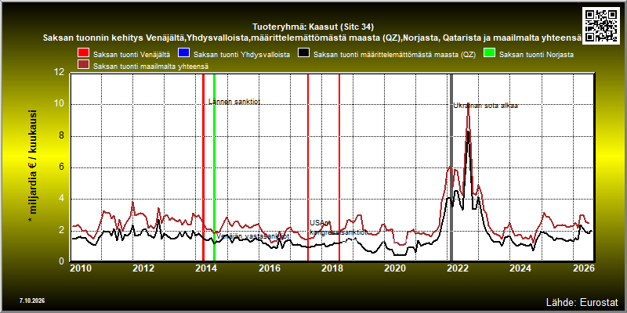Click the black QZ legend swatch
Image resolution: width=627 pixels, height=313 pixels.
303,54
